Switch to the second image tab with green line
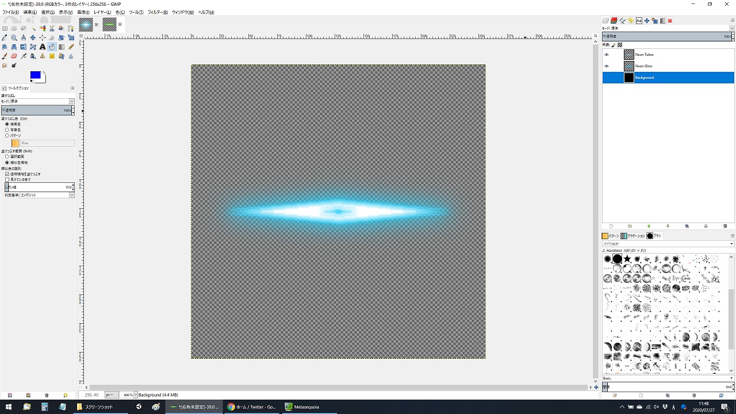 point(110,24)
